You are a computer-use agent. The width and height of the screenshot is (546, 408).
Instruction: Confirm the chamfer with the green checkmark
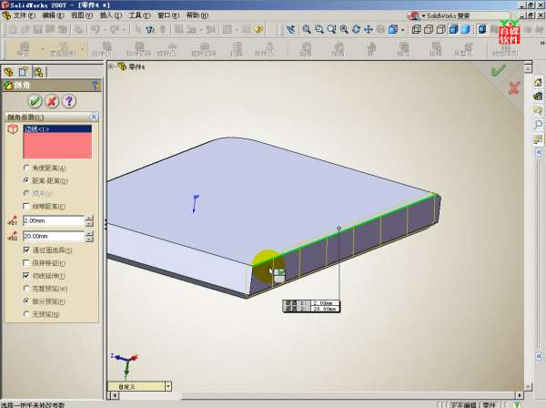point(35,101)
